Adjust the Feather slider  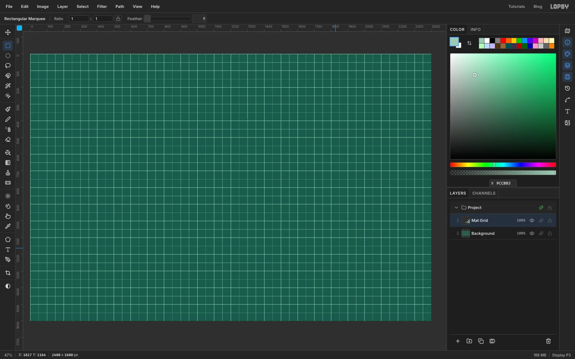(167, 19)
